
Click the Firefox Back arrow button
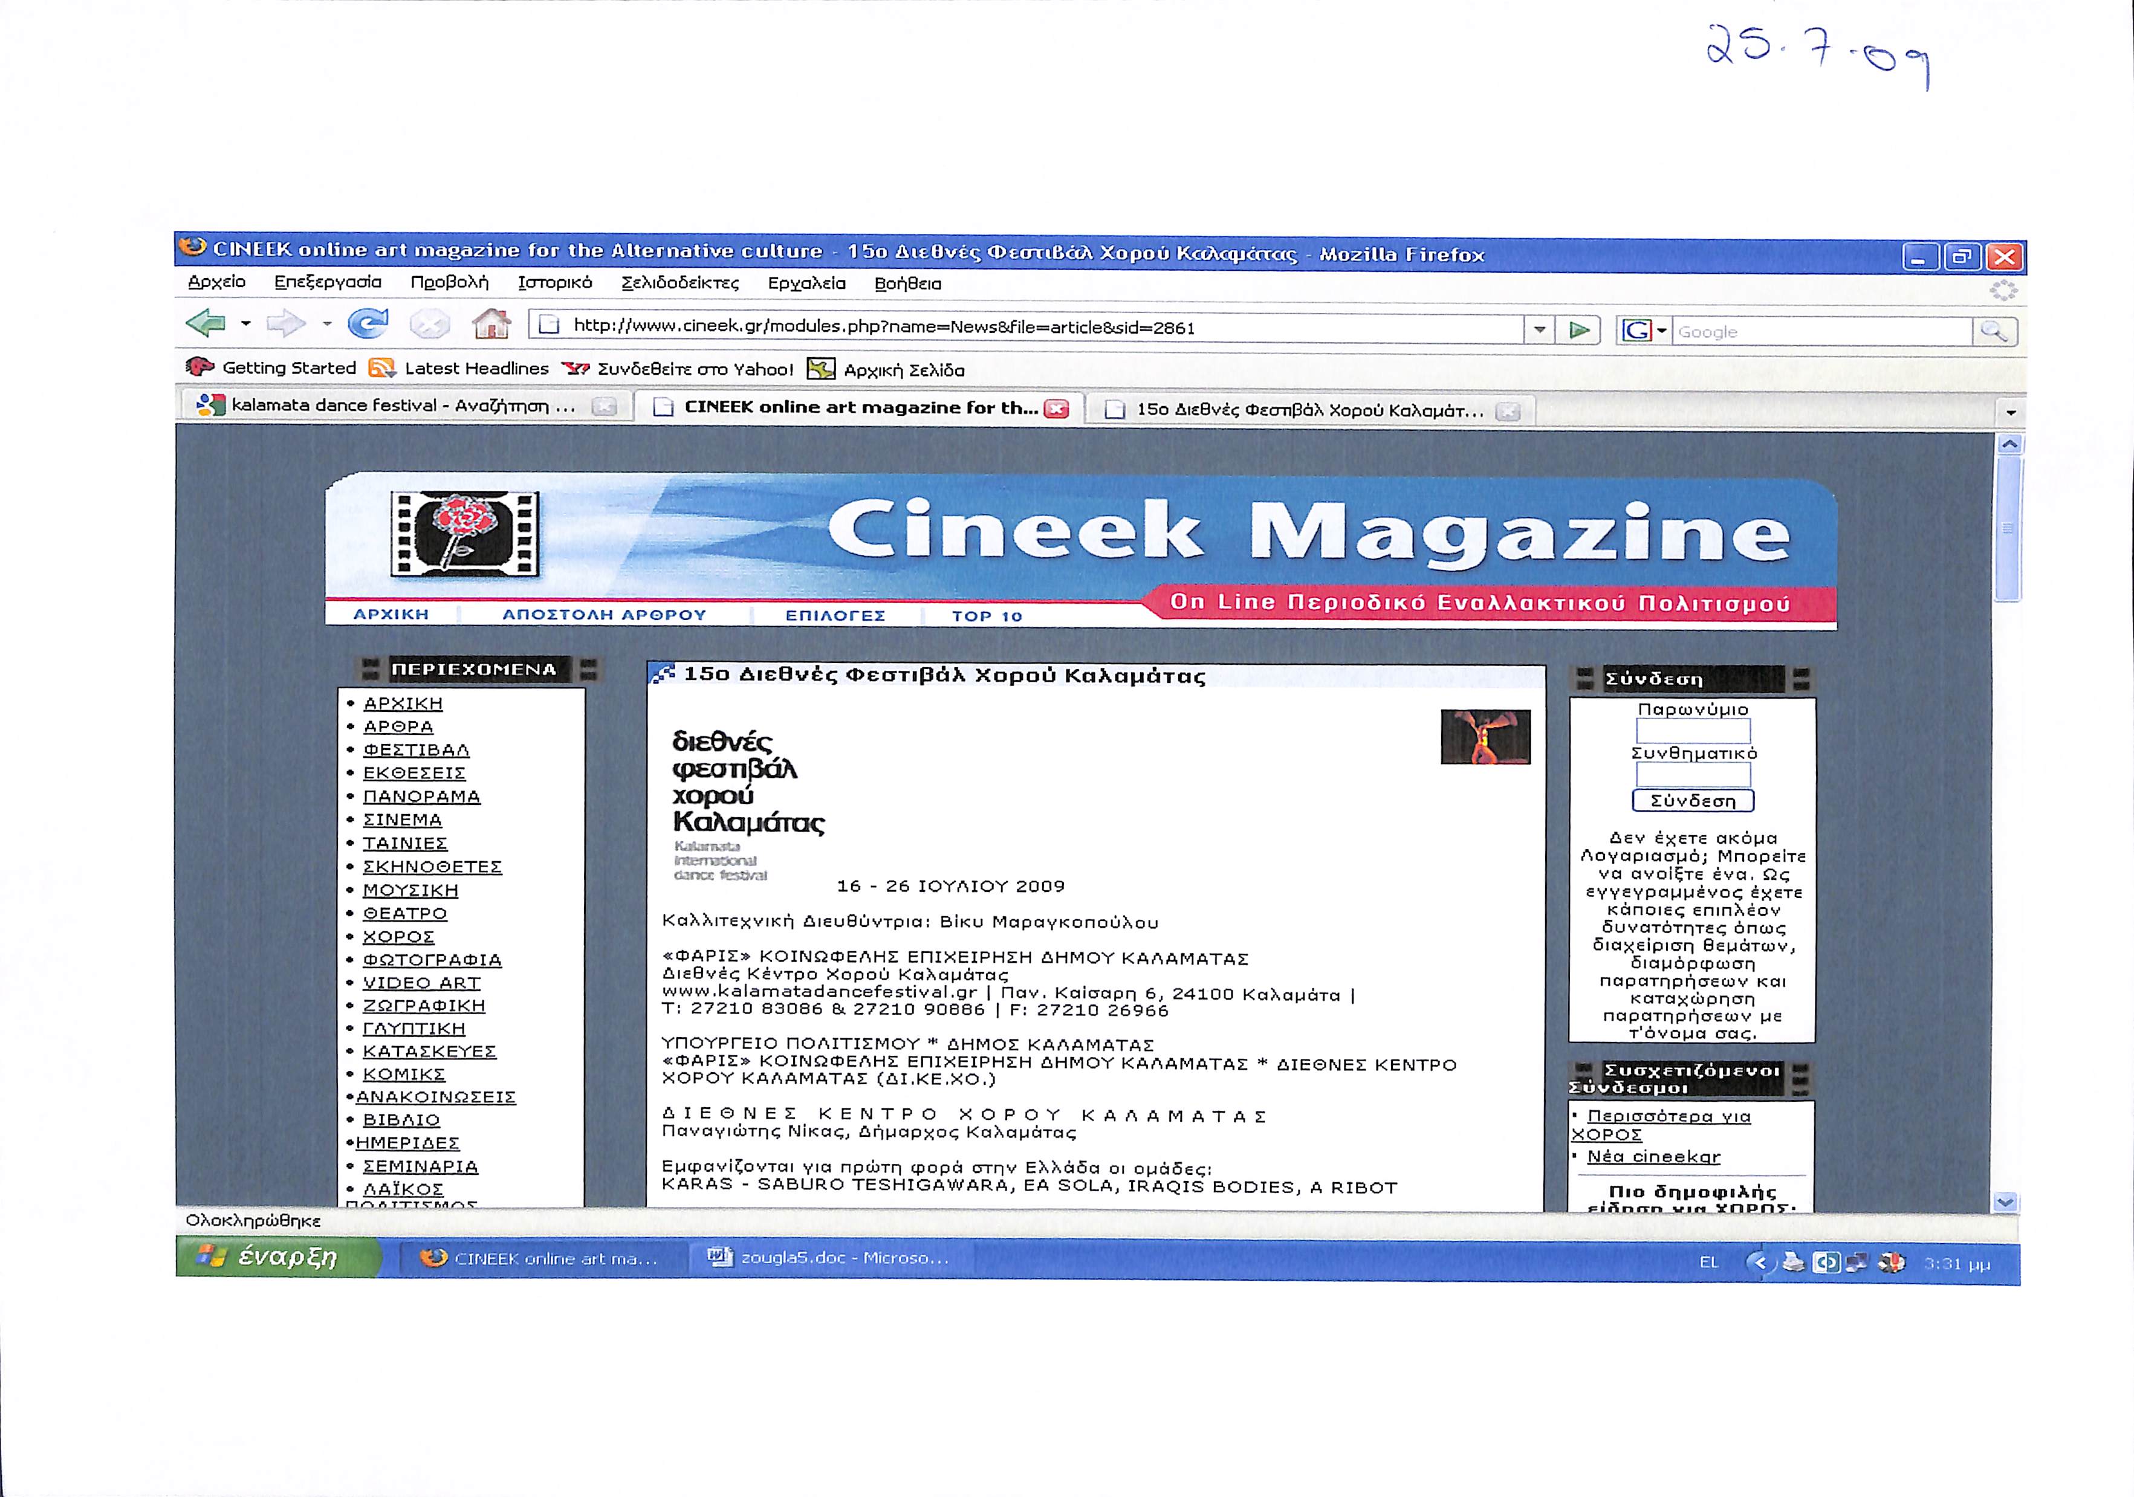pos(206,323)
